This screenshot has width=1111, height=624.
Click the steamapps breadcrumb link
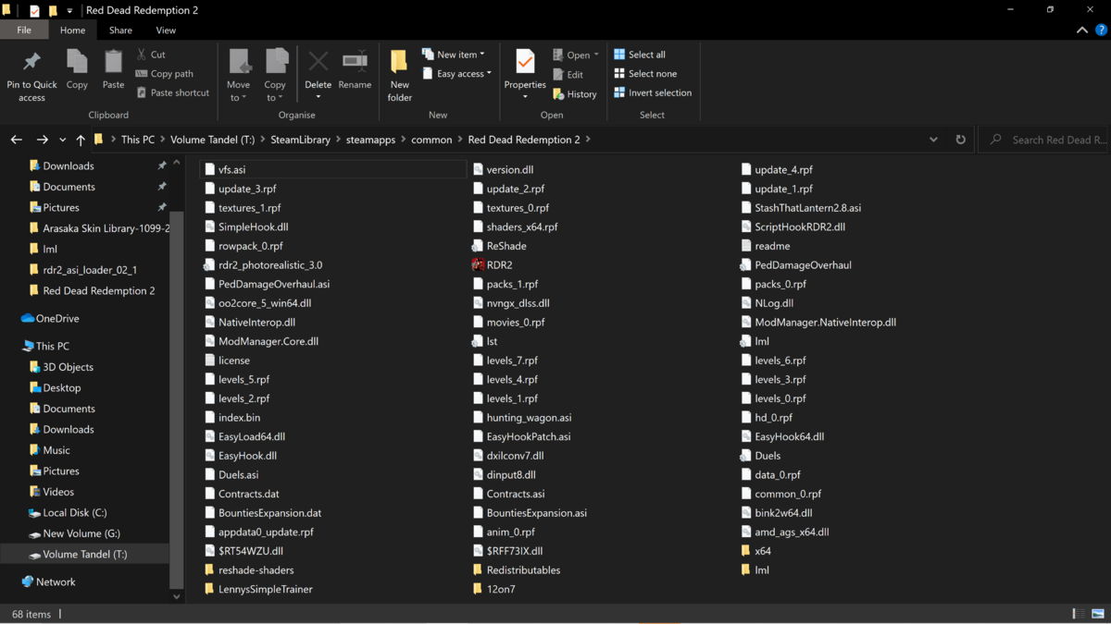(370, 140)
